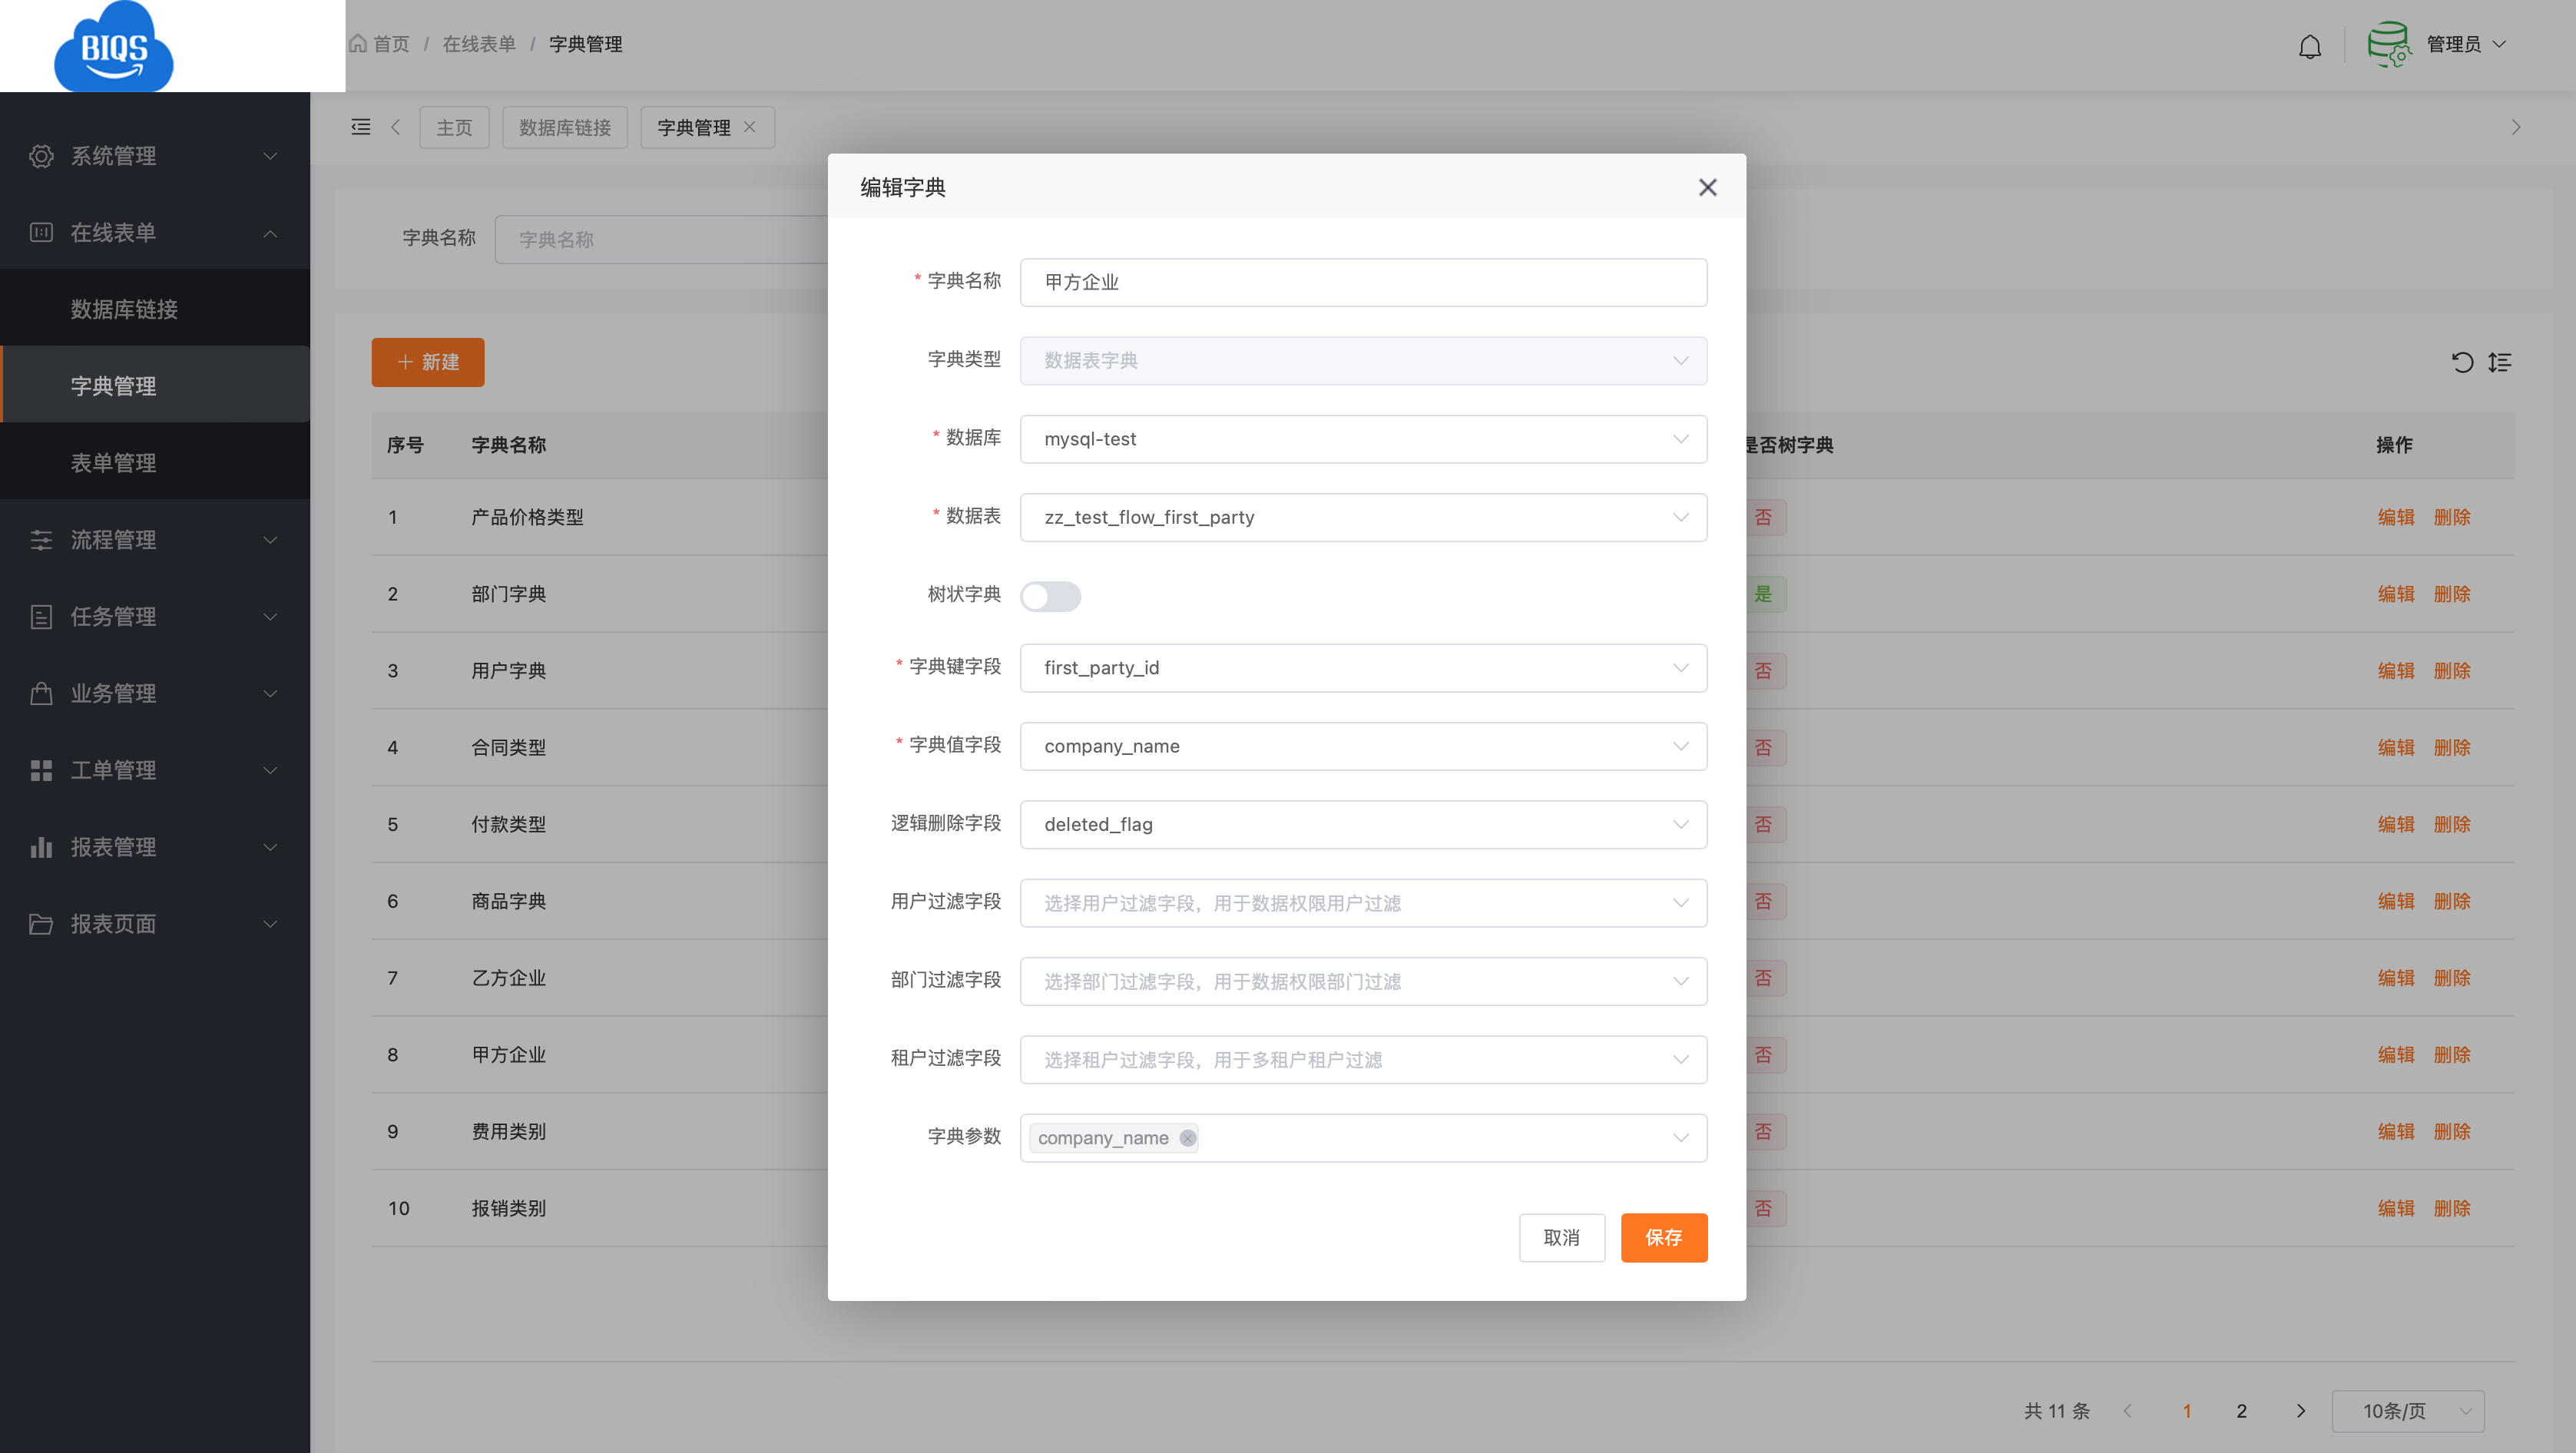Screen dimensions: 2576x1453
Task: Go to page 1
Action: 2187,1411
